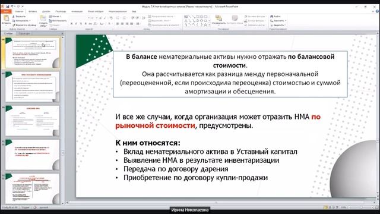The image size is (380, 214).
Task: Click the Columns icon in paragraph group
Action: 138,24
